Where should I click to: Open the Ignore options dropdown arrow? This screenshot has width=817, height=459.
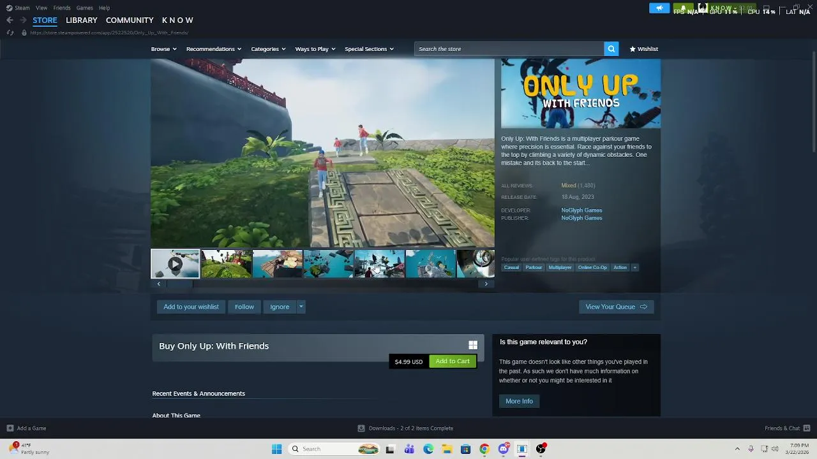pos(301,307)
